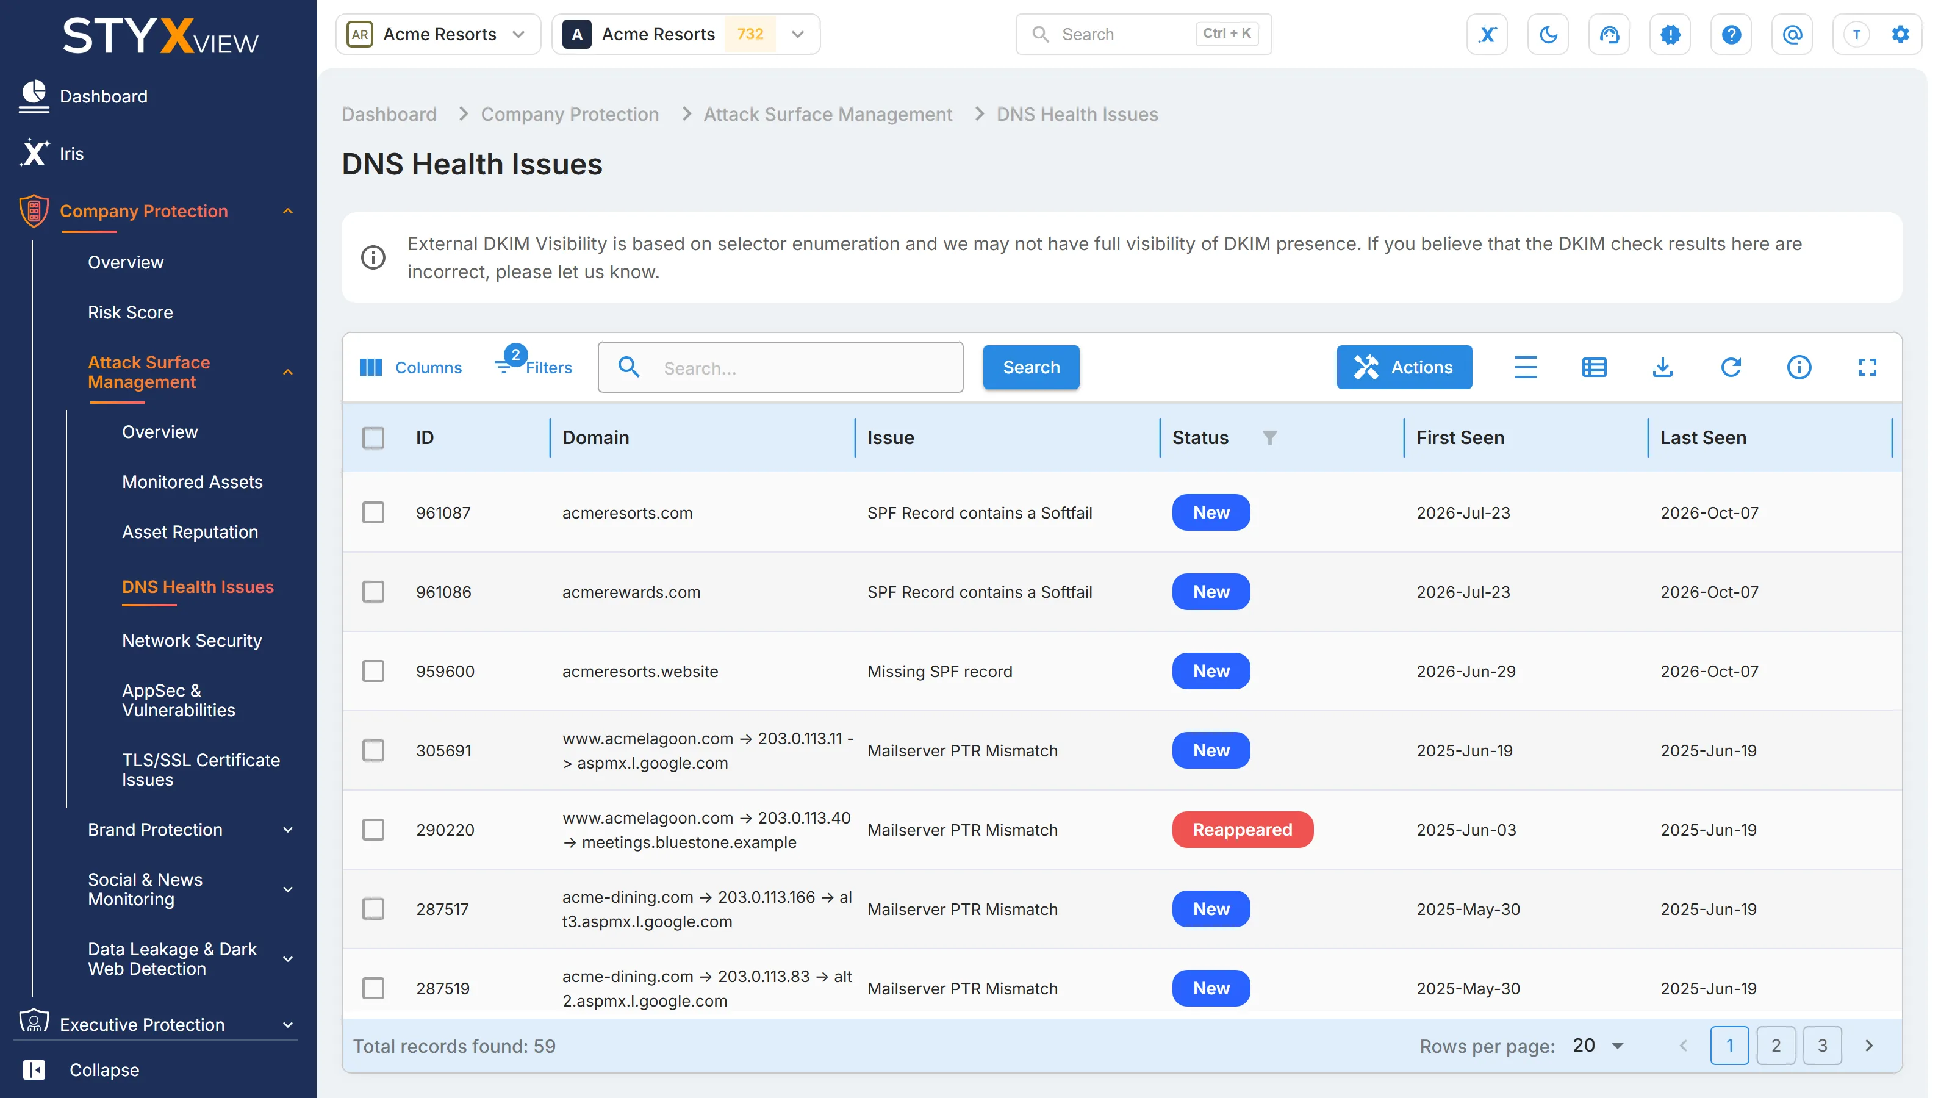Check the row 287517 checkbox
1952x1098 pixels.
coord(373,908)
